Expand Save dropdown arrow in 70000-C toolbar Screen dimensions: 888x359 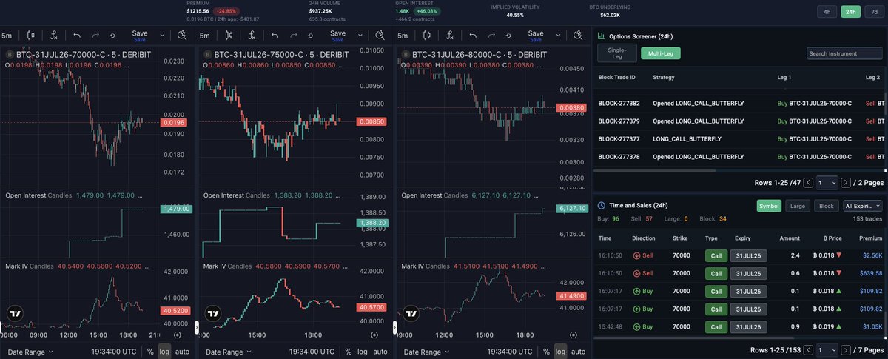(x=163, y=35)
